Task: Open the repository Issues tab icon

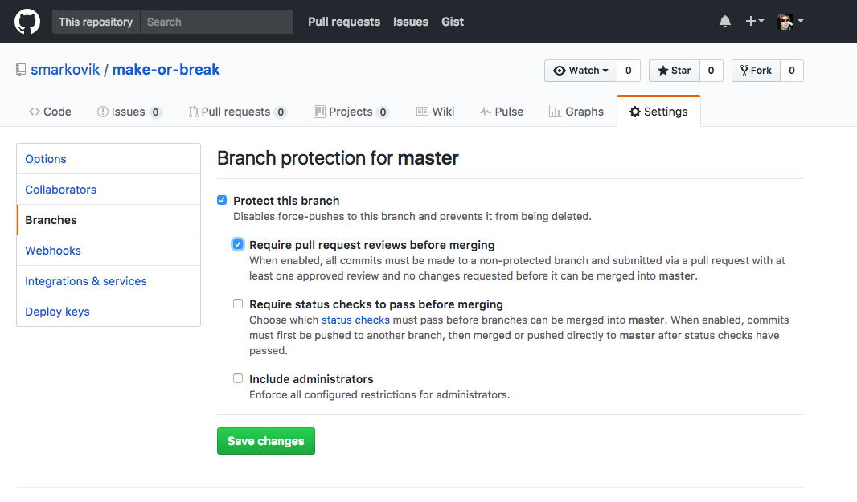Action: pos(102,112)
